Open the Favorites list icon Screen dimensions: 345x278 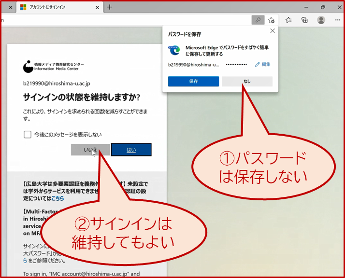pos(288,20)
